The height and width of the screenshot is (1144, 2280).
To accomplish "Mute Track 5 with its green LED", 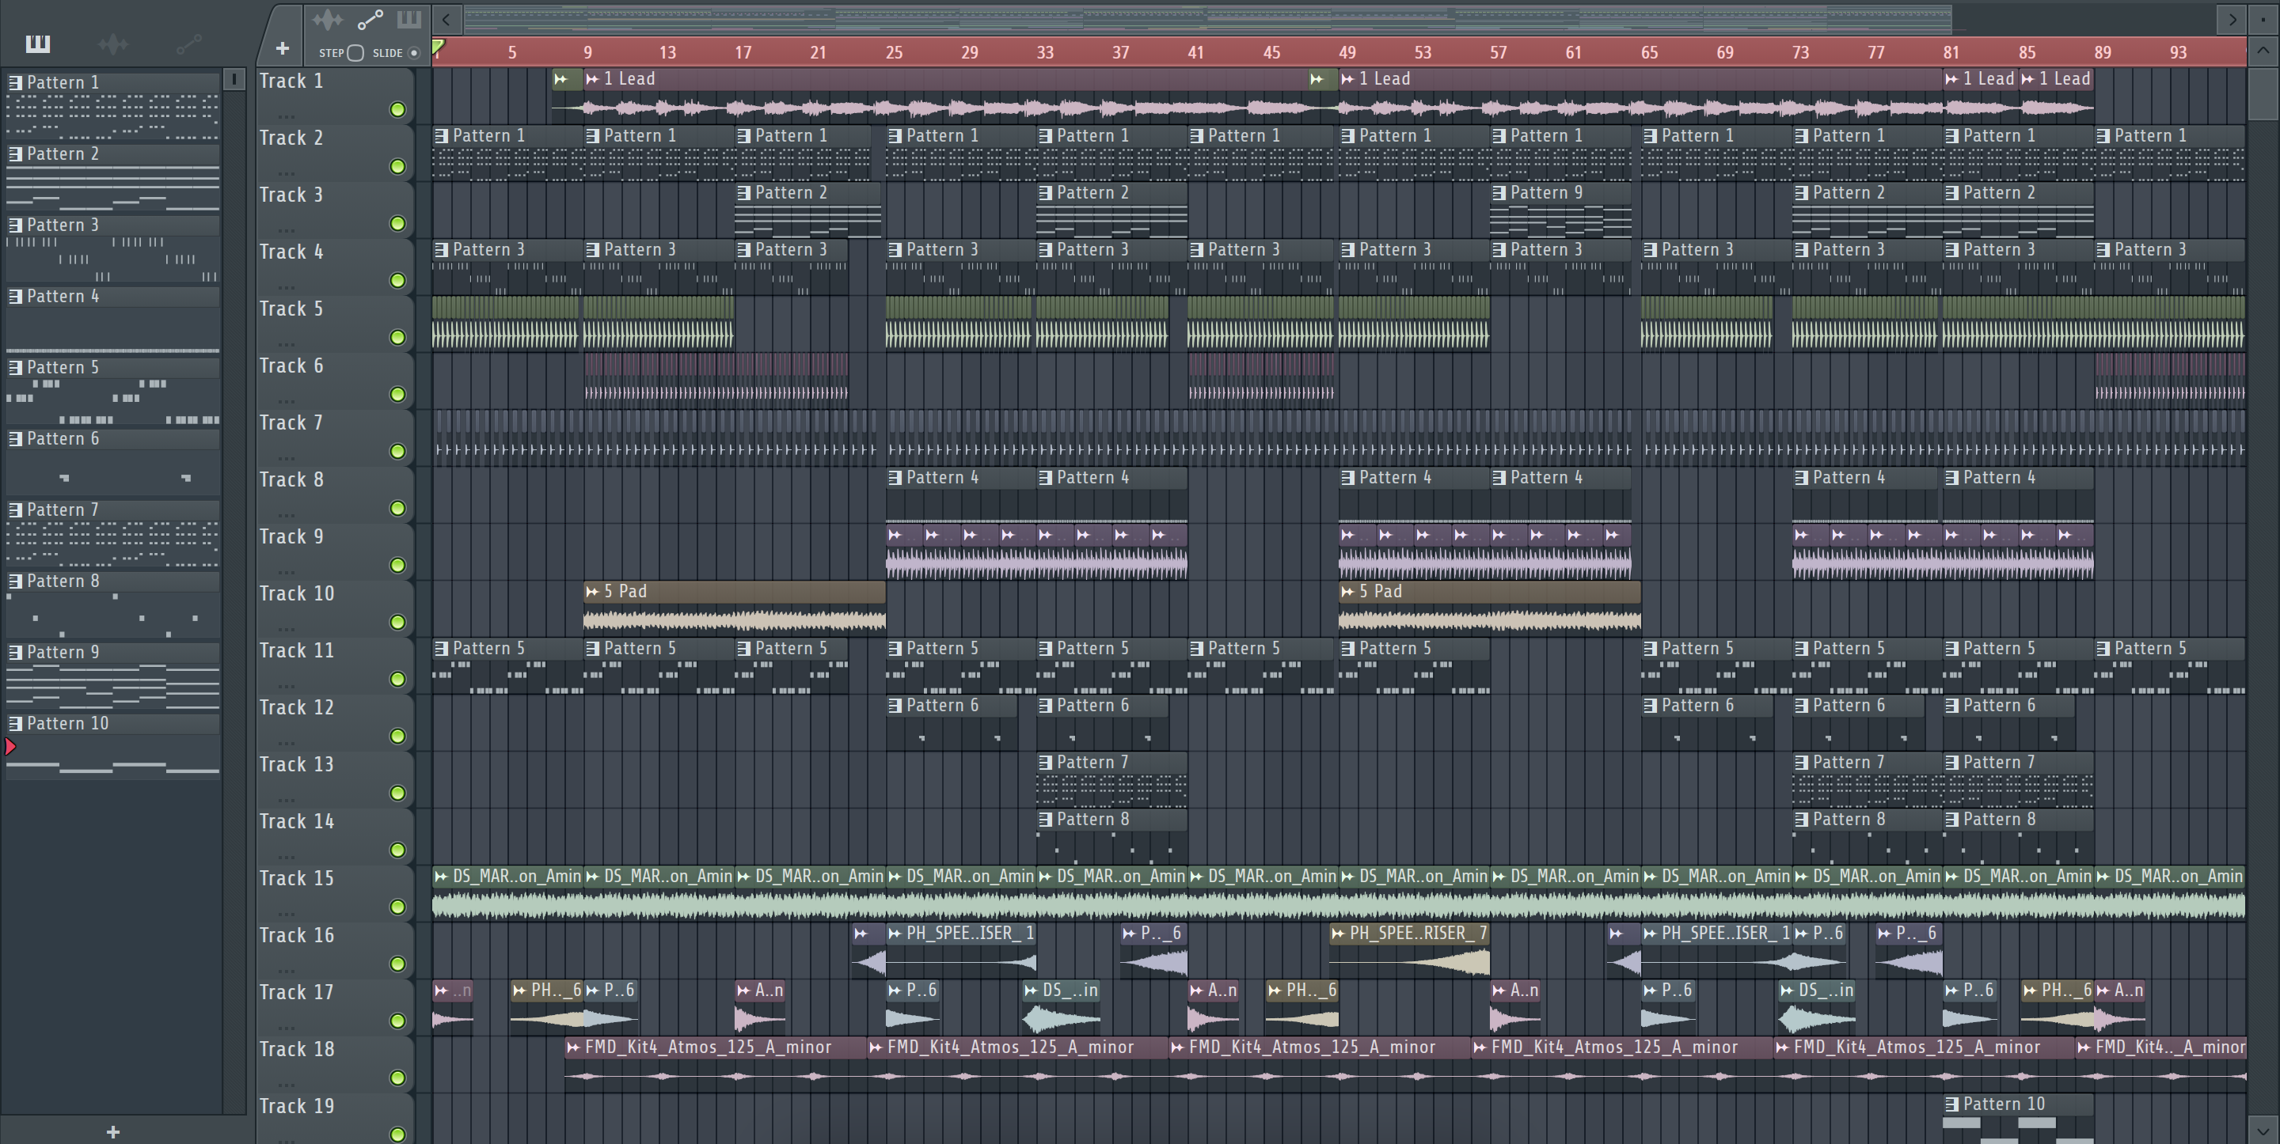I will 397,337.
